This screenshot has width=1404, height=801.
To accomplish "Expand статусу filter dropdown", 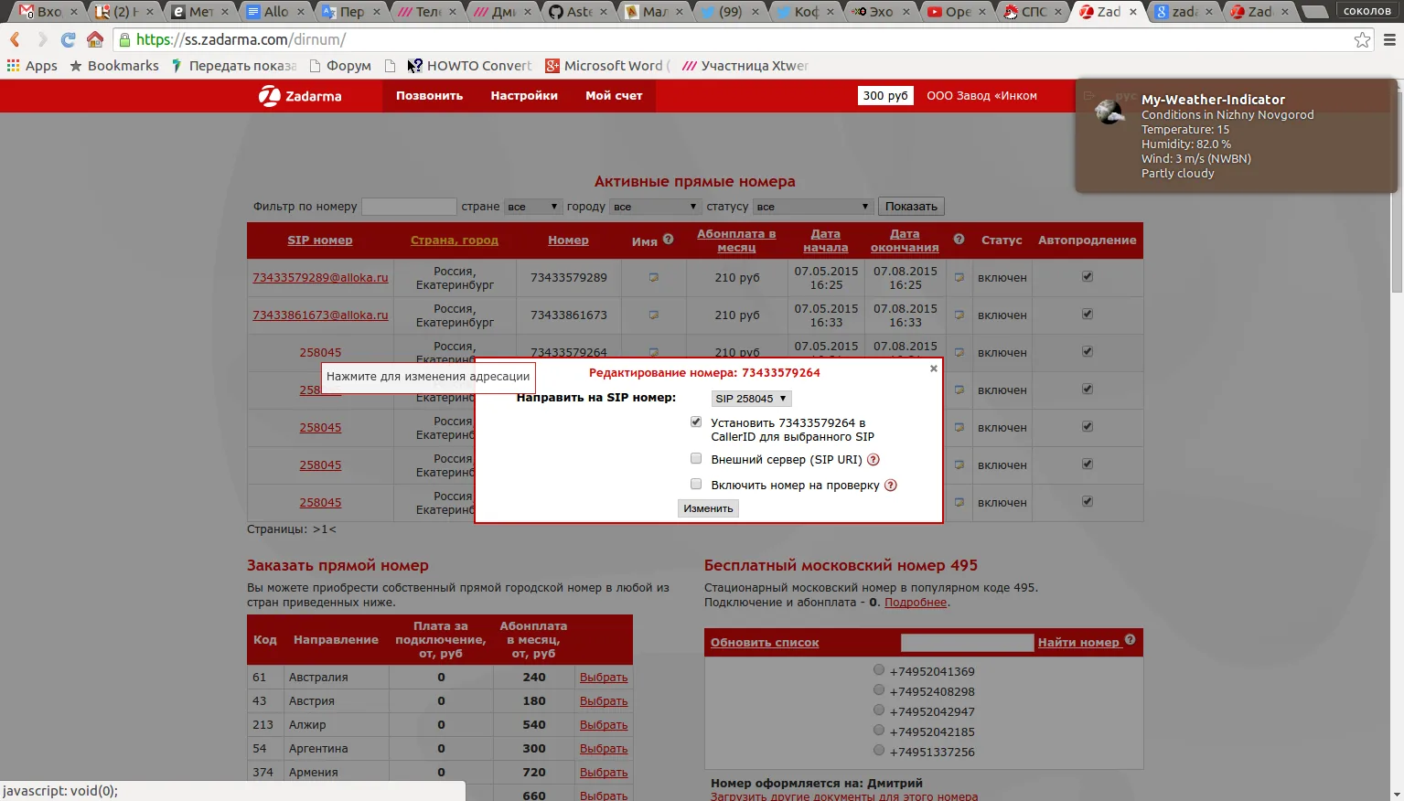I will (x=812, y=207).
